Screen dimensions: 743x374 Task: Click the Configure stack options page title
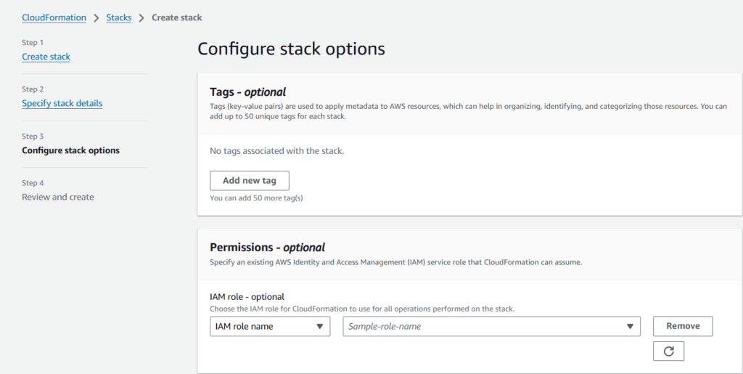(291, 49)
